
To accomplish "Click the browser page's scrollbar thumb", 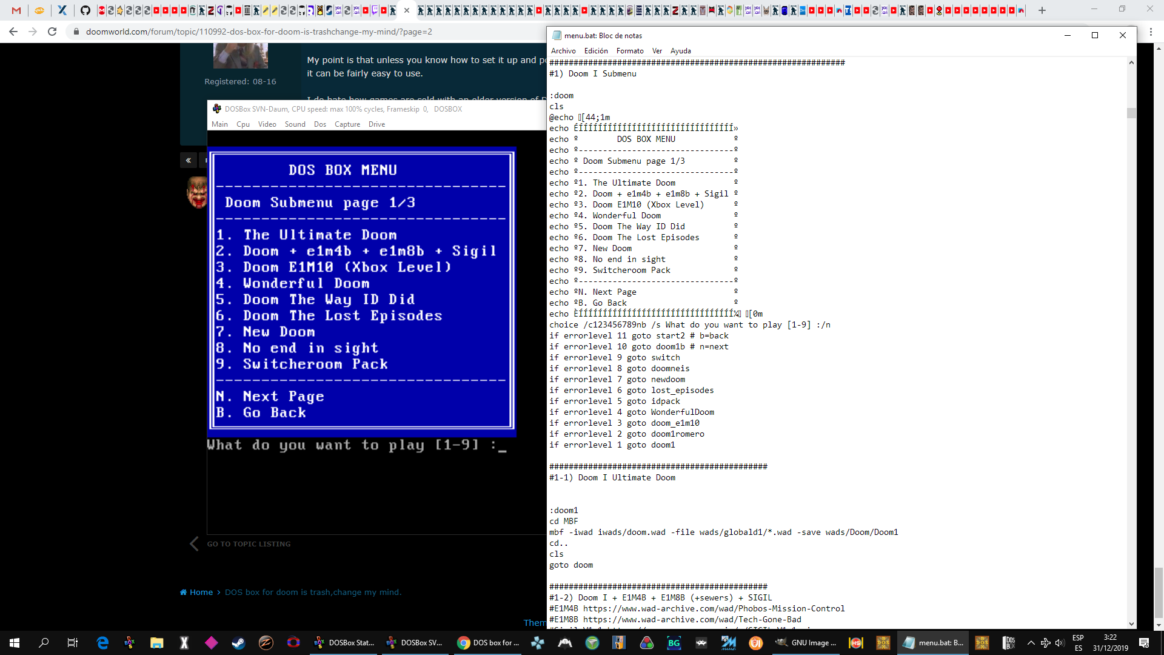I will (1159, 592).
